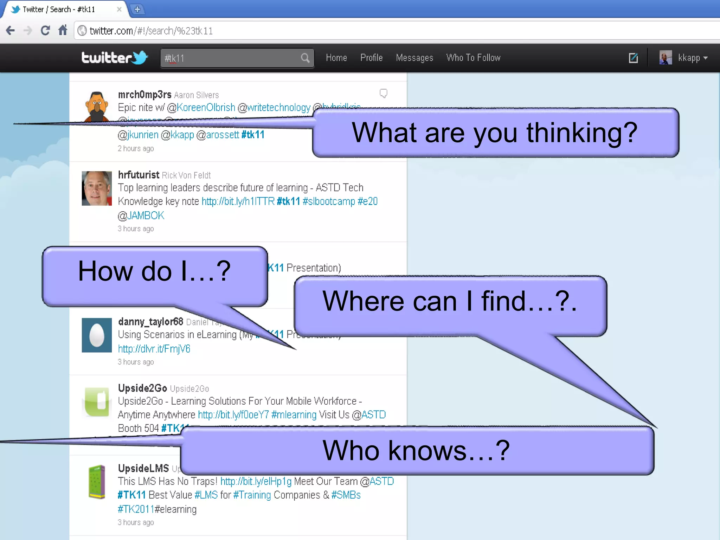This screenshot has height=540, width=720.
Task: Open mrch0mp3rs username link
Action: (x=144, y=95)
